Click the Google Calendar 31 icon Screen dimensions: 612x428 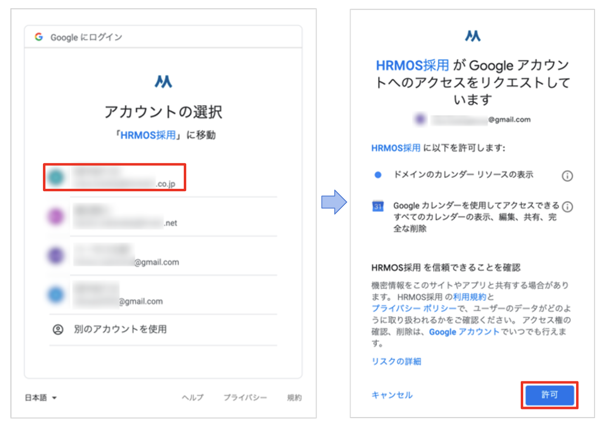pyautogui.click(x=378, y=206)
